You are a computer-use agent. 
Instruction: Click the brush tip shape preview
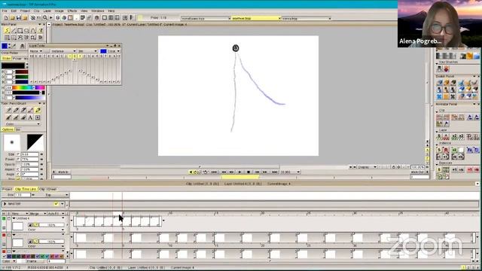pos(12,142)
